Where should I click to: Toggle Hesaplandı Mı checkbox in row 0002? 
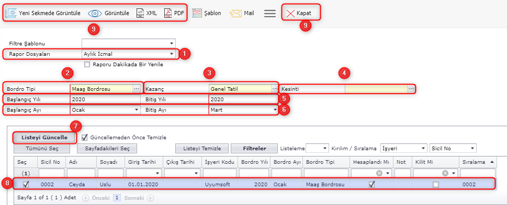tap(372, 184)
